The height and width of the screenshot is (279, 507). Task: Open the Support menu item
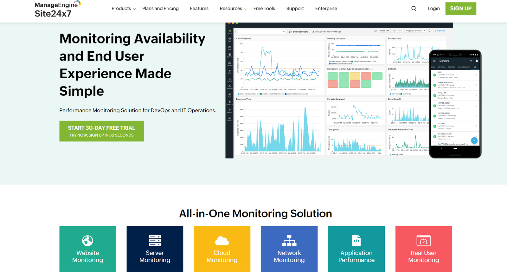click(x=295, y=9)
